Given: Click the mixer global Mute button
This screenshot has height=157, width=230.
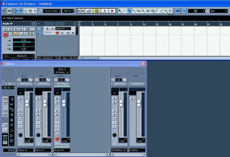Looking at the screenshot, I should pyautogui.click(x=5, y=99).
